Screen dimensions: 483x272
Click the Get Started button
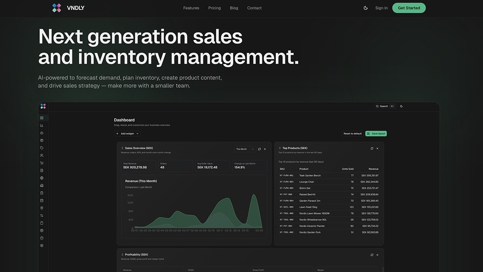(x=409, y=8)
